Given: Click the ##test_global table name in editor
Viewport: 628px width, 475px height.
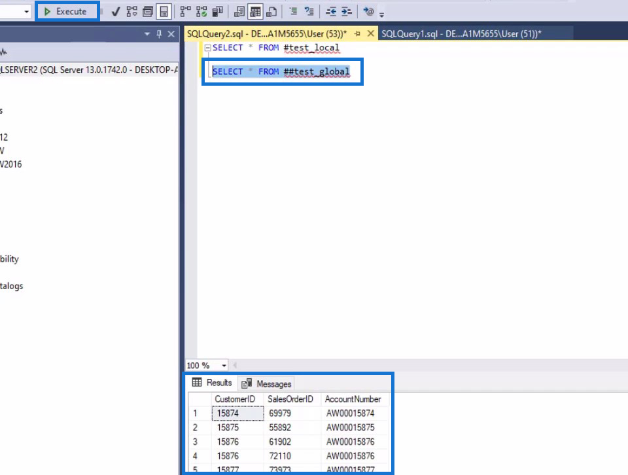Looking at the screenshot, I should (317, 72).
